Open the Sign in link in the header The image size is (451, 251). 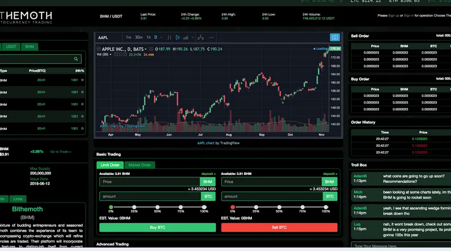coord(409,16)
